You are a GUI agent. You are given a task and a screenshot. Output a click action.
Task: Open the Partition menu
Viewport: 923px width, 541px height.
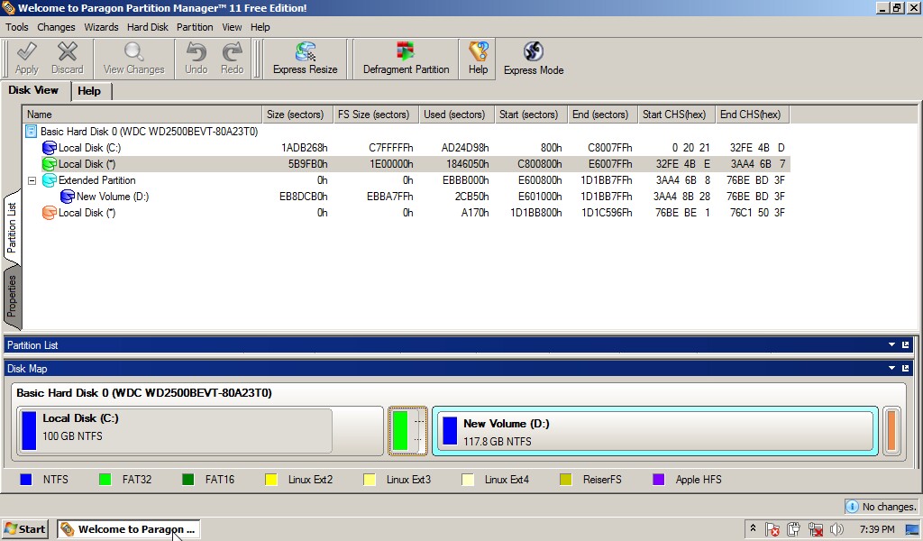pos(195,27)
